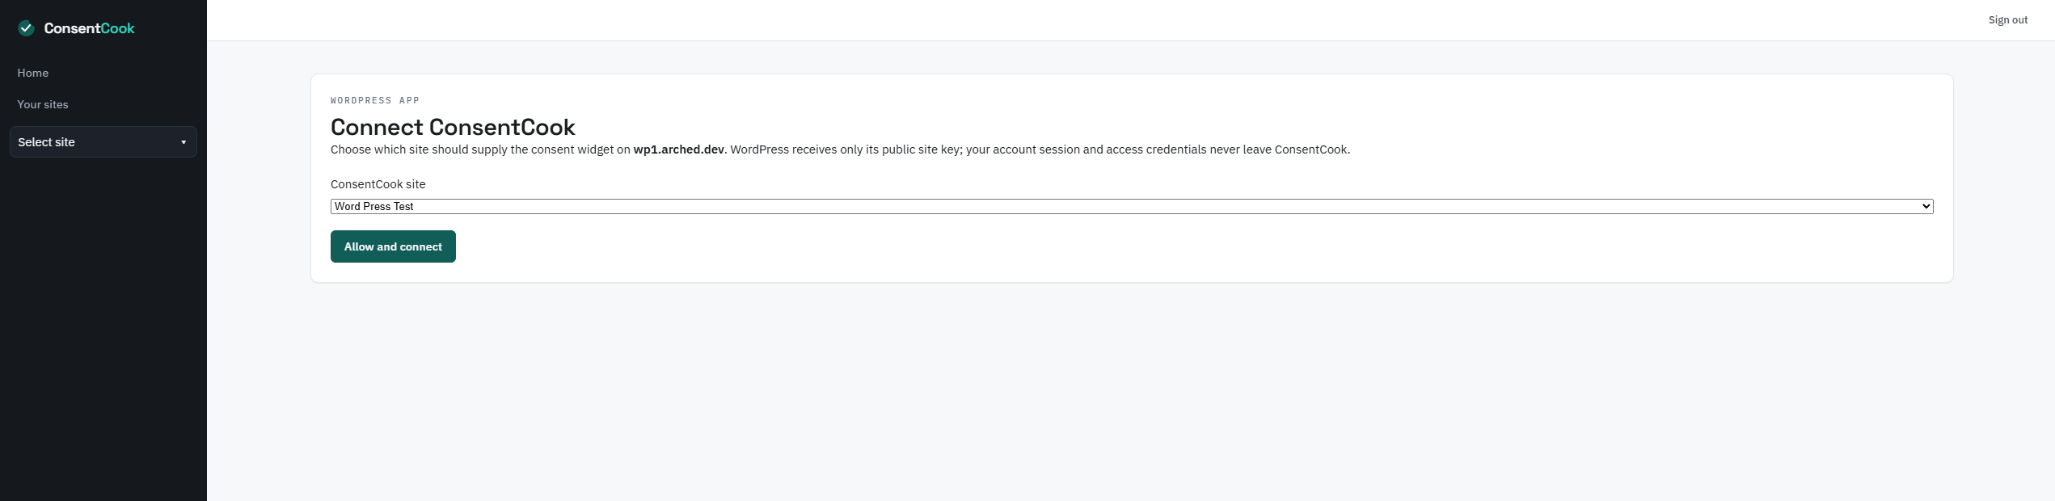
Task: Click the Allow and connect button
Action: point(393,246)
